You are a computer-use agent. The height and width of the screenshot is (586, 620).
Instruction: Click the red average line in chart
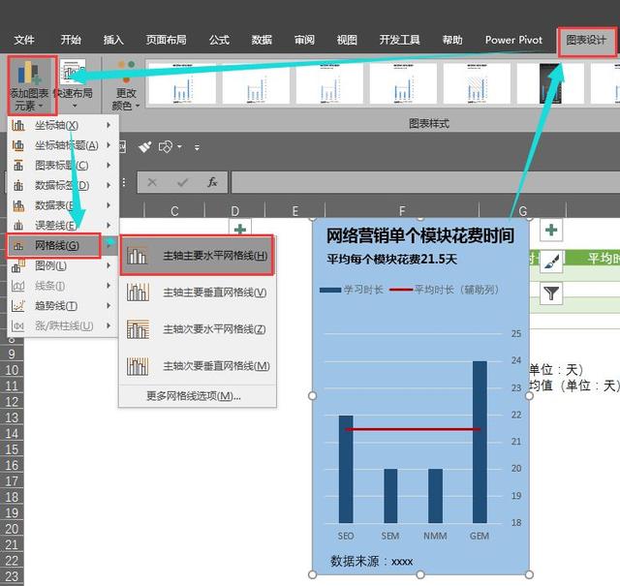click(x=413, y=429)
